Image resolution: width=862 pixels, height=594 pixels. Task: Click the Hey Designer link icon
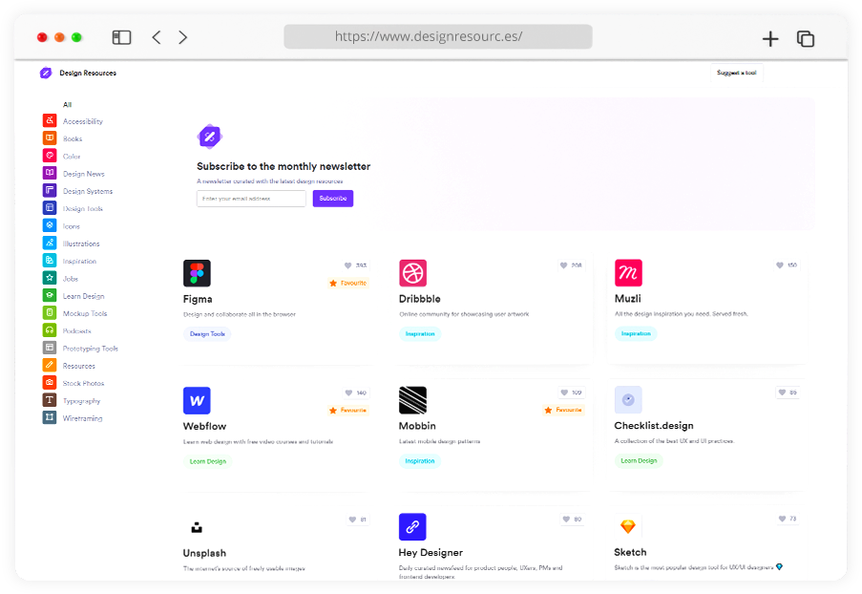pyautogui.click(x=412, y=527)
